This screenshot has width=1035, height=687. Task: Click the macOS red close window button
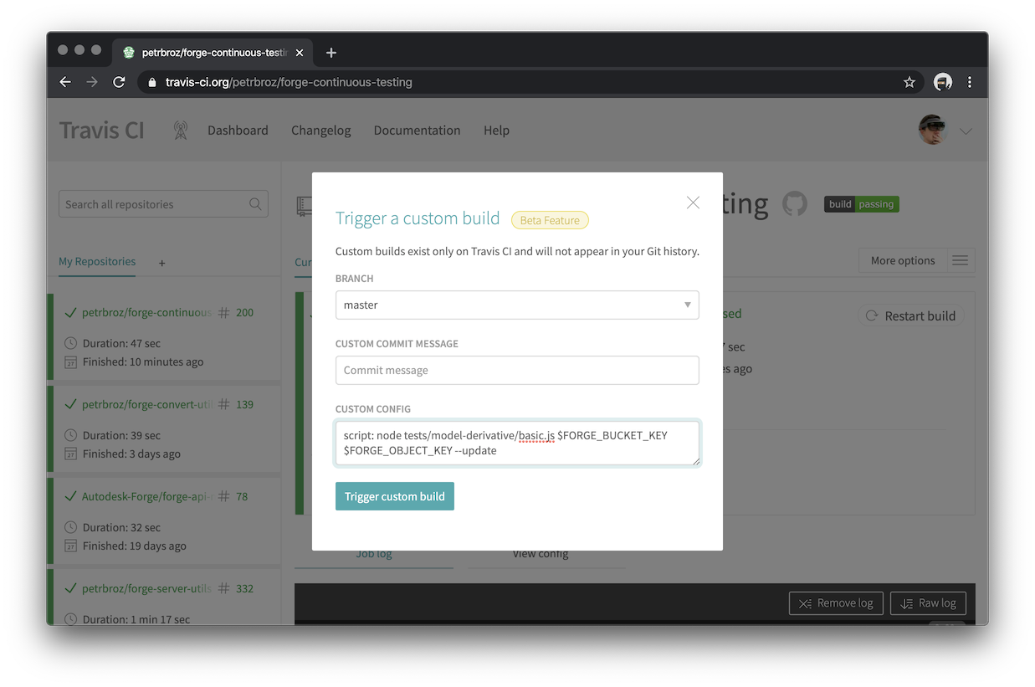tap(63, 50)
